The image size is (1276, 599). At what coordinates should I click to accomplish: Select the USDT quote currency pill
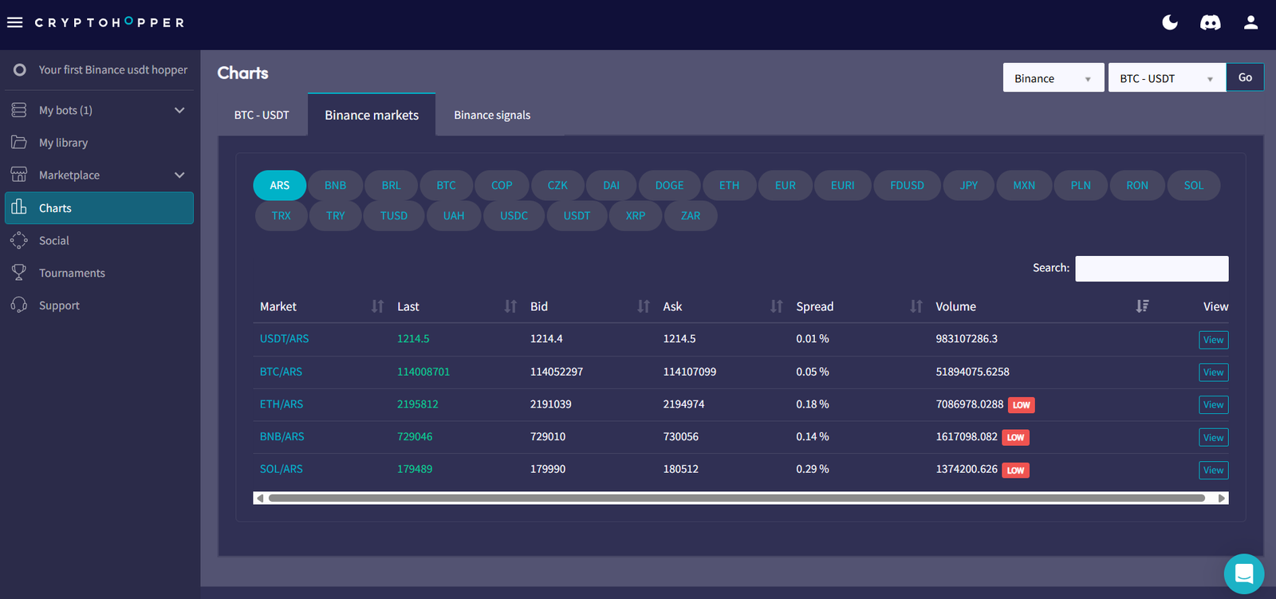577,215
